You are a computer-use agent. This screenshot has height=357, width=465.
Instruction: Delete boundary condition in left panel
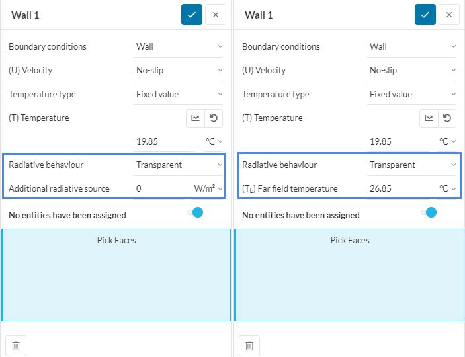[x=16, y=345]
